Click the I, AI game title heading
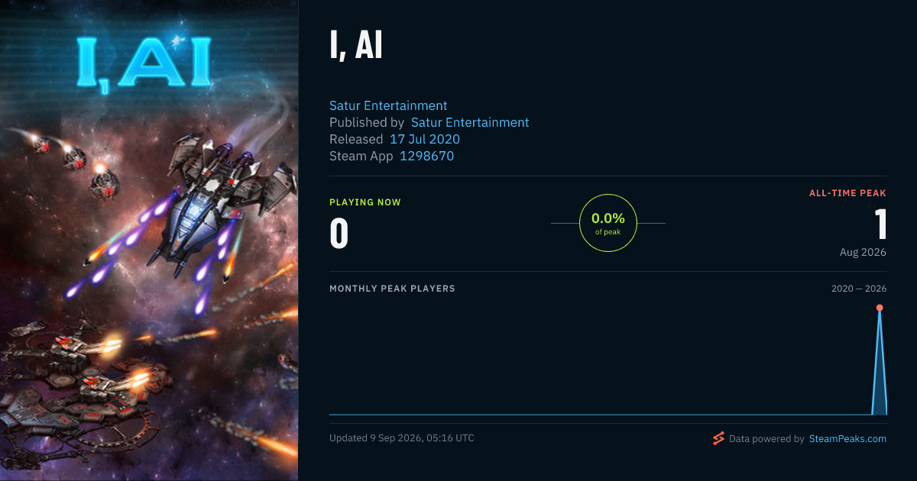Screen dimensions: 917x481 click(x=356, y=47)
